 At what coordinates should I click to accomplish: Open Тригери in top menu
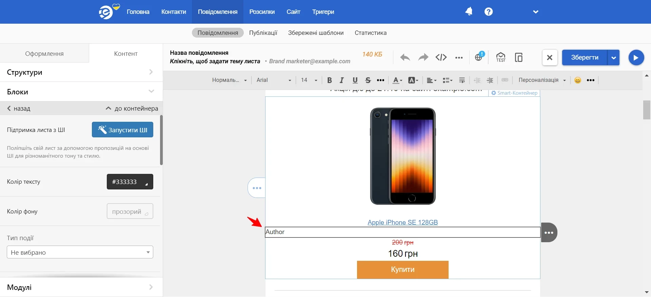(x=323, y=12)
